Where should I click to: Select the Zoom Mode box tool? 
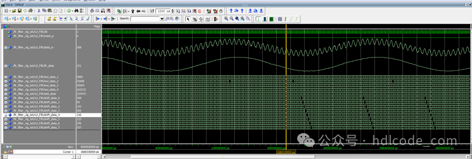(x=194, y=19)
